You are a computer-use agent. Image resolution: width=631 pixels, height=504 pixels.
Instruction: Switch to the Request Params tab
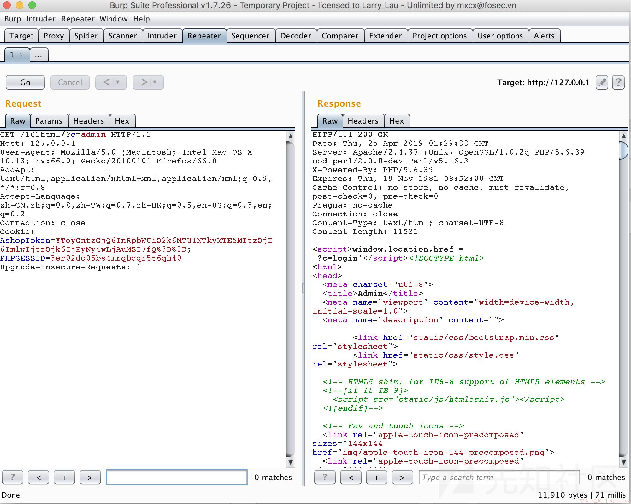pos(49,121)
